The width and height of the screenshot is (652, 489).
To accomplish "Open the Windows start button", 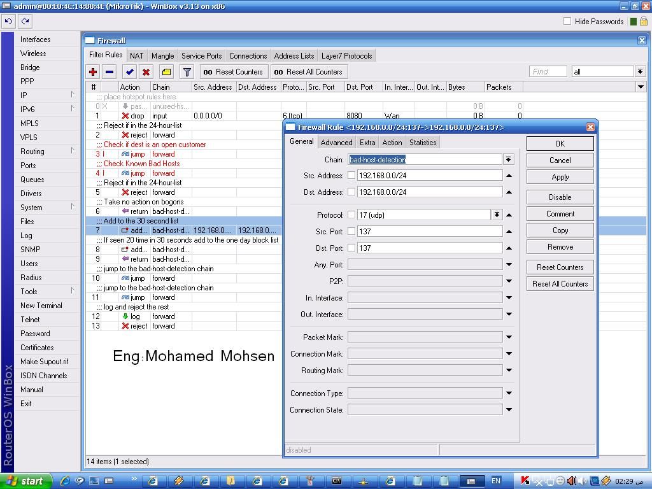I will [x=25, y=481].
